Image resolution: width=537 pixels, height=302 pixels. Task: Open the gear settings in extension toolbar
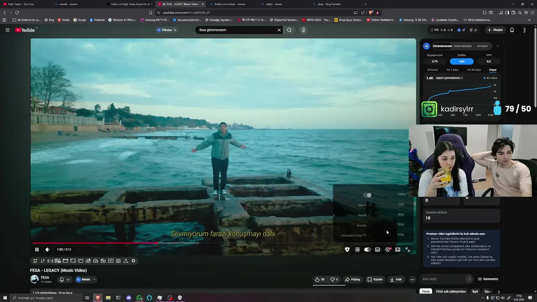click(x=133, y=261)
